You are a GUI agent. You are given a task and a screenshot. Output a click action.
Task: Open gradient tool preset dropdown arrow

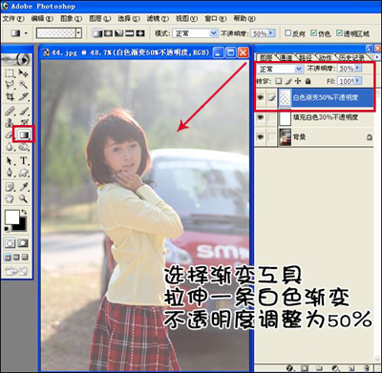26,33
